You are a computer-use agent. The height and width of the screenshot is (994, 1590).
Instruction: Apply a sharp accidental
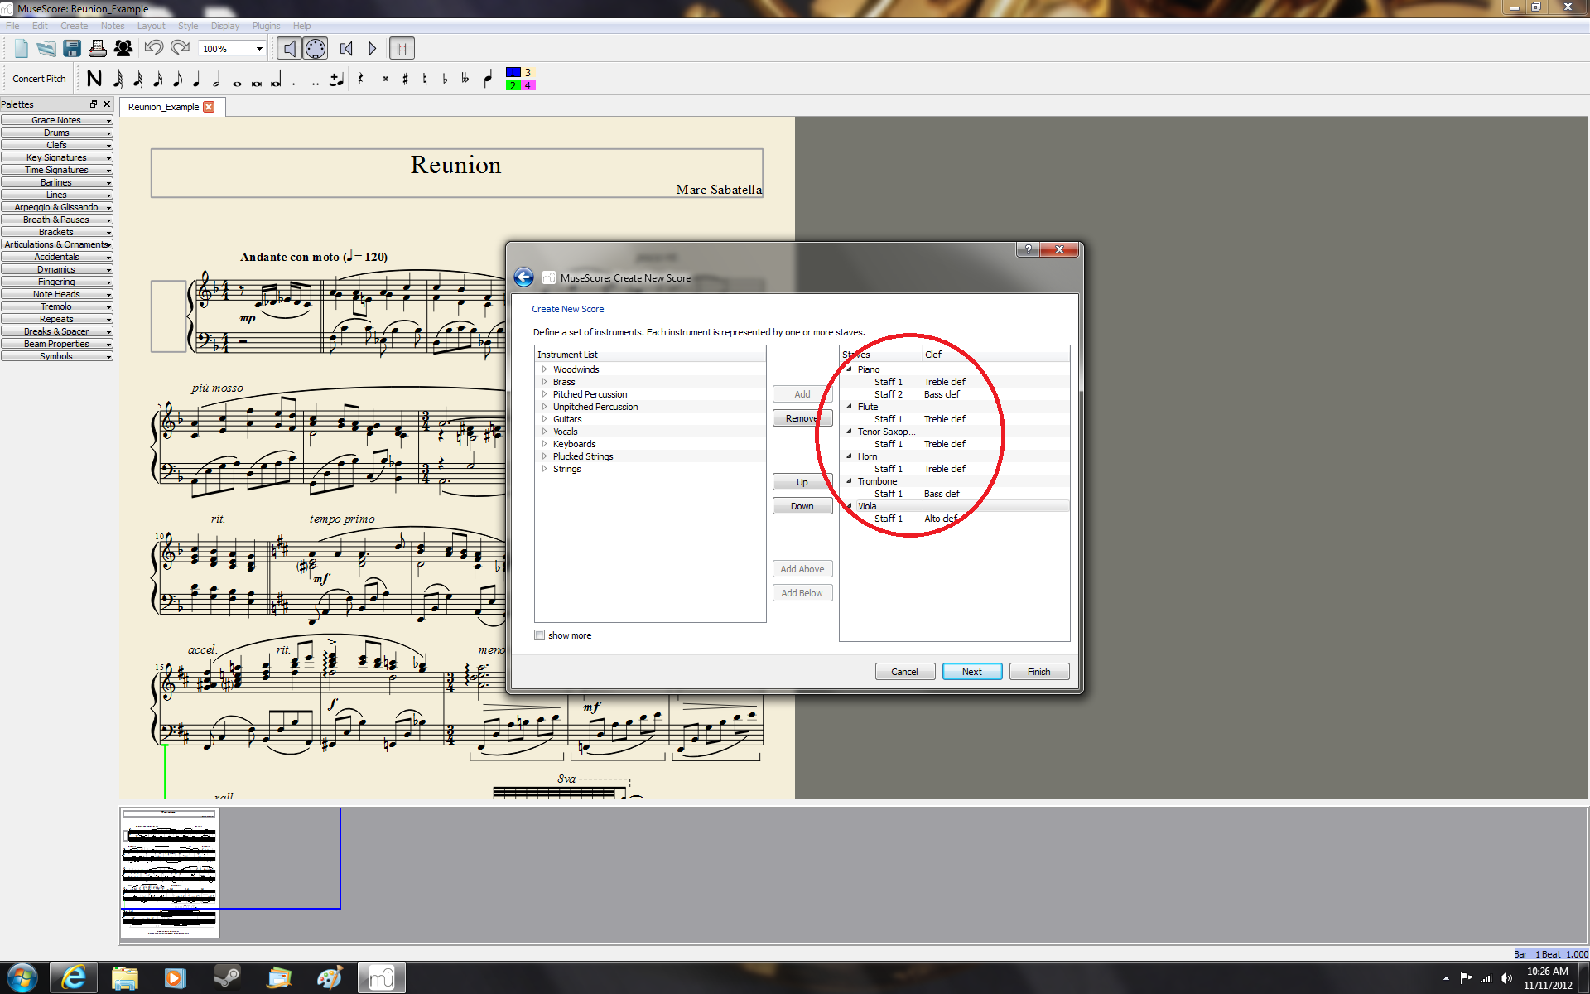pos(406,80)
